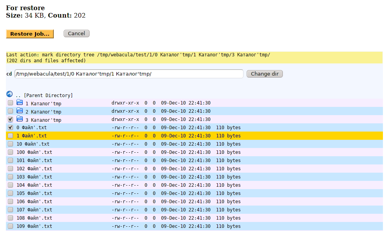The height and width of the screenshot is (231, 390).
Task: Open folder icon beside 1 Каталог'tmp
Action: click(20, 102)
